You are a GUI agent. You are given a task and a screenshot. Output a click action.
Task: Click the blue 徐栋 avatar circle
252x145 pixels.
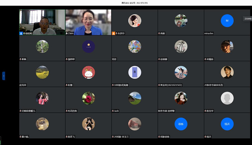coord(181,124)
